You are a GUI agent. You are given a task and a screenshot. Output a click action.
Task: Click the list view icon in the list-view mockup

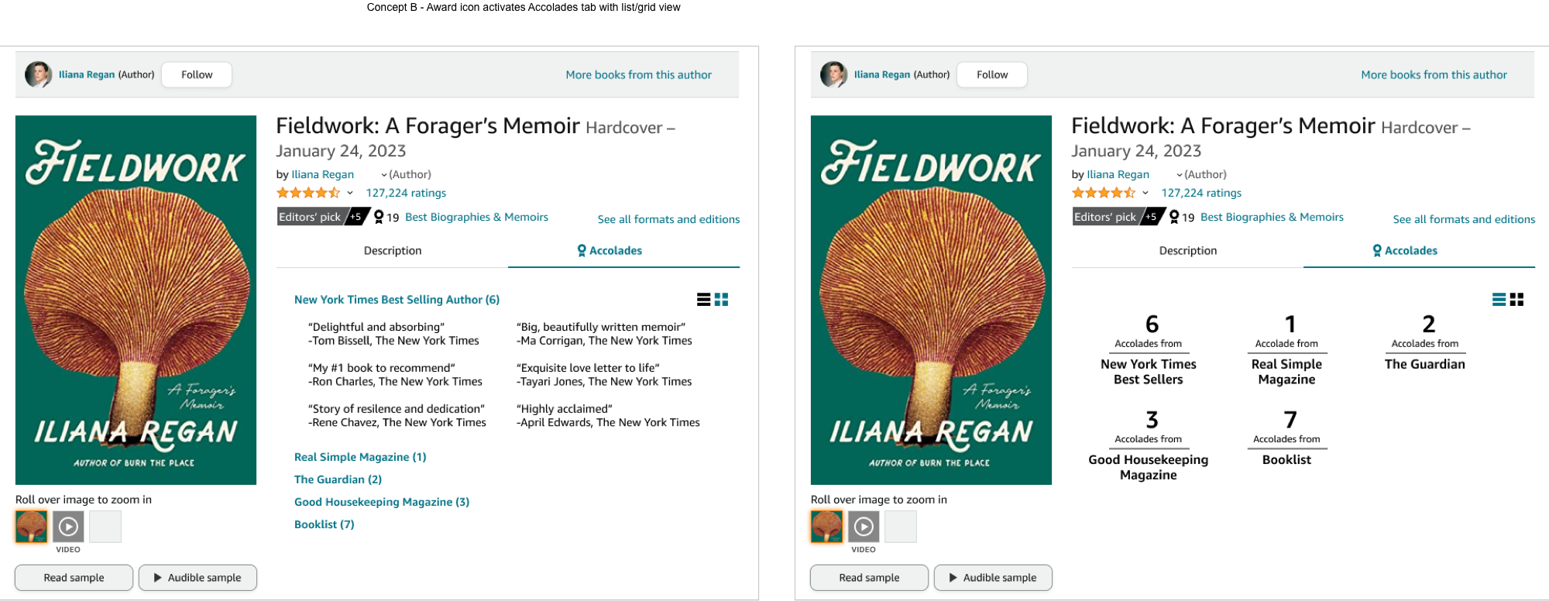pos(703,300)
